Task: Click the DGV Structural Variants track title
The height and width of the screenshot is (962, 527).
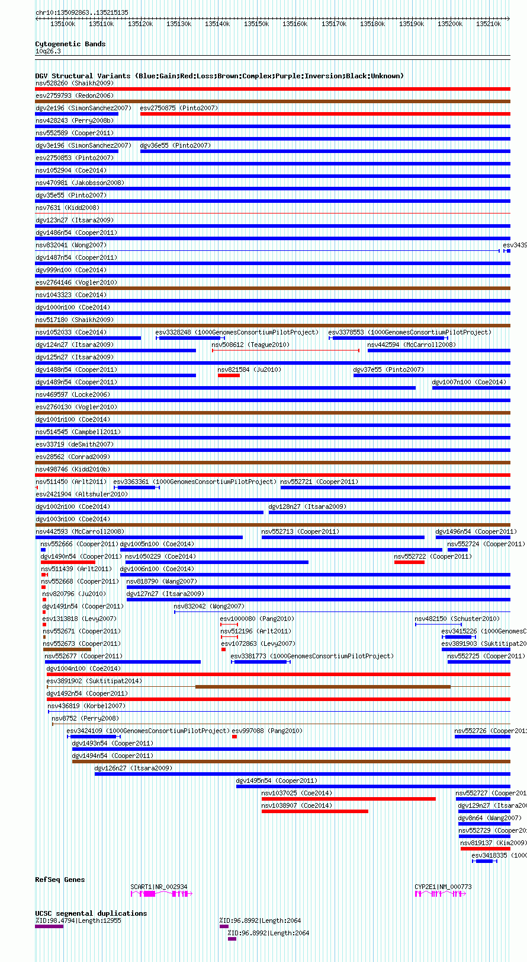Action: pyautogui.click(x=220, y=76)
